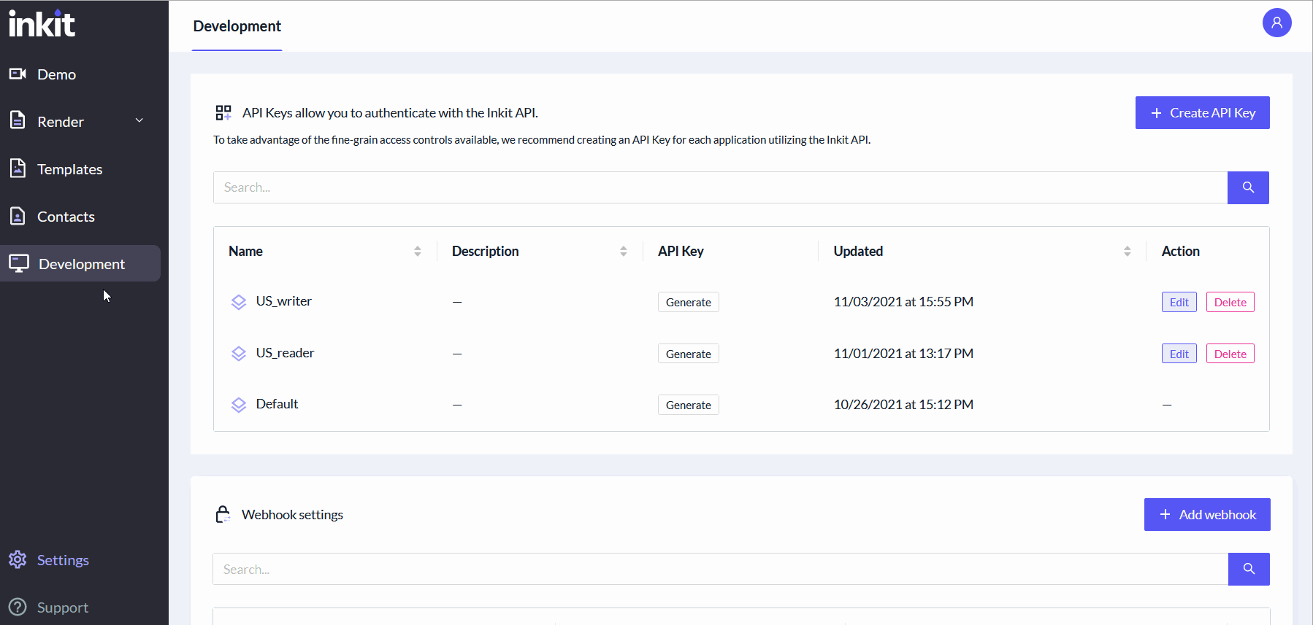Delete the US_writer API key

point(1230,302)
